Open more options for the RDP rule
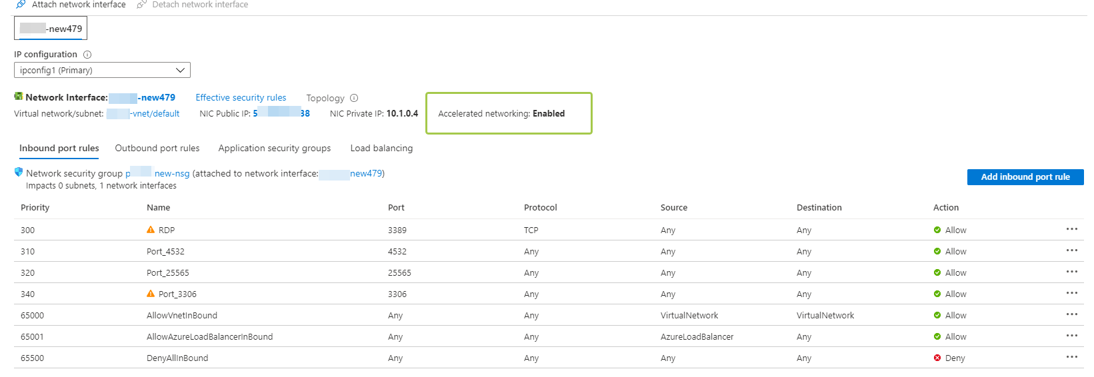This screenshot has height=377, width=1094. coord(1071,229)
